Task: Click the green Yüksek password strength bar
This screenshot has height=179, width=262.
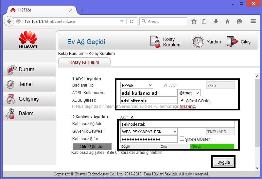Action: pos(212,146)
